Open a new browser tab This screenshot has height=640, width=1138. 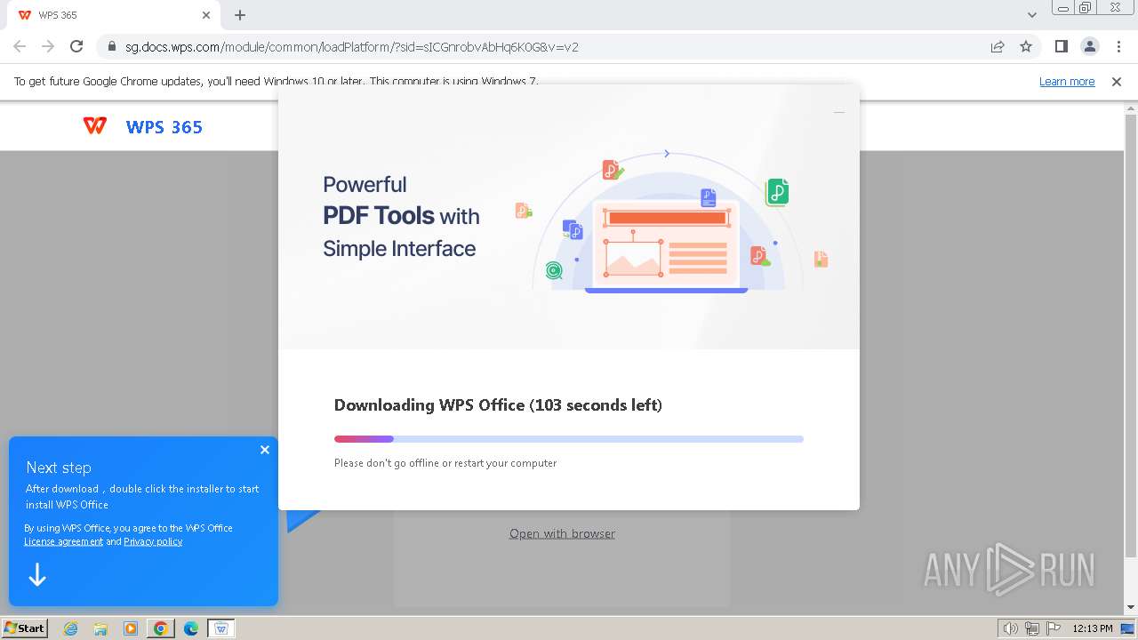point(240,15)
